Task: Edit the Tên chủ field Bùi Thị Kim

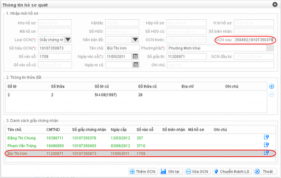Action: click(x=122, y=48)
